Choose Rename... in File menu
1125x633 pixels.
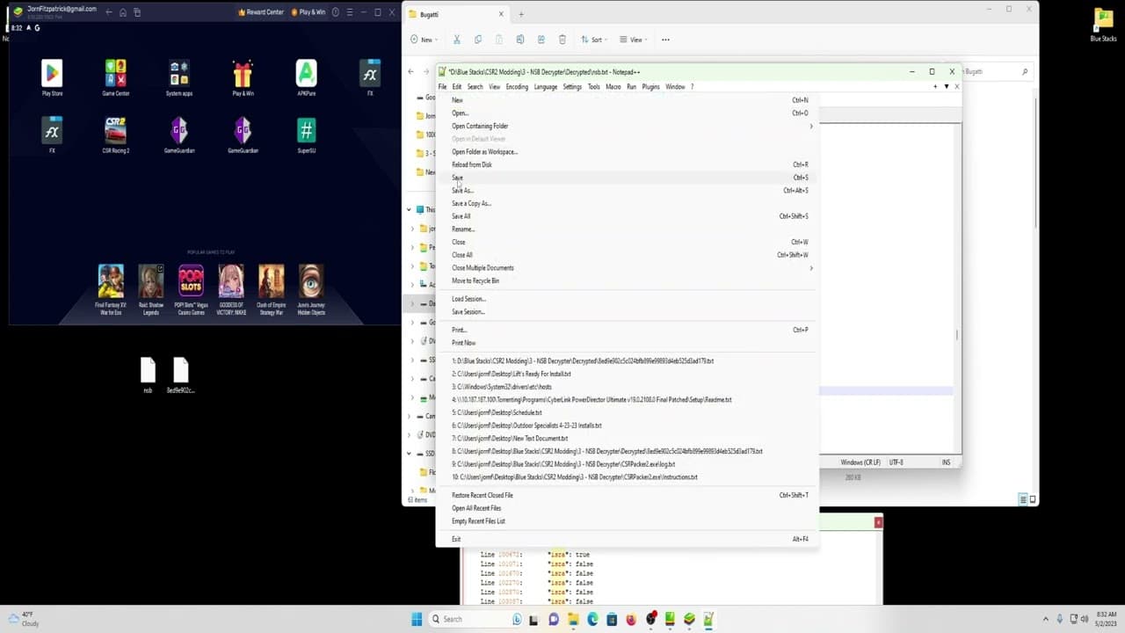(627, 229)
